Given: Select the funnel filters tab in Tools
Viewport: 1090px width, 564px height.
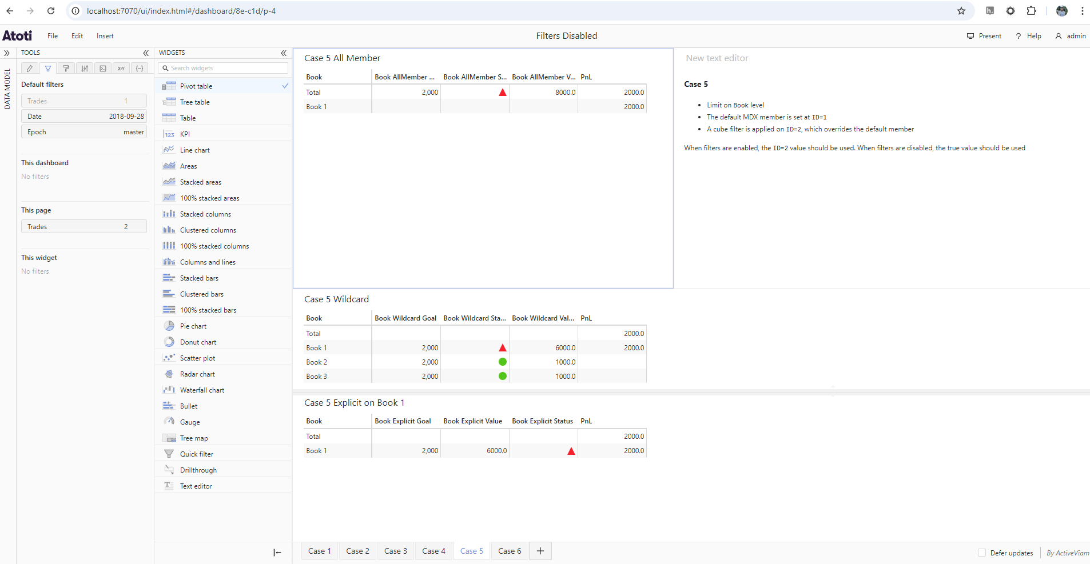Looking at the screenshot, I should pos(48,69).
